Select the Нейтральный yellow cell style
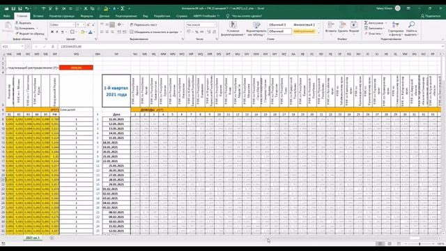 (304, 31)
